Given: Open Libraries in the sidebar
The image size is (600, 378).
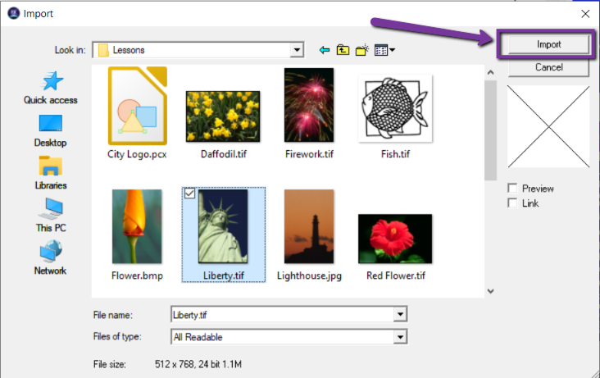Looking at the screenshot, I should pos(51,172).
